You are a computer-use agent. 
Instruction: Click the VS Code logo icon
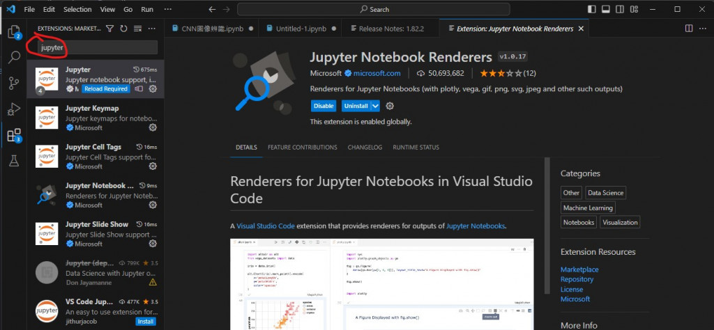pos(11,9)
